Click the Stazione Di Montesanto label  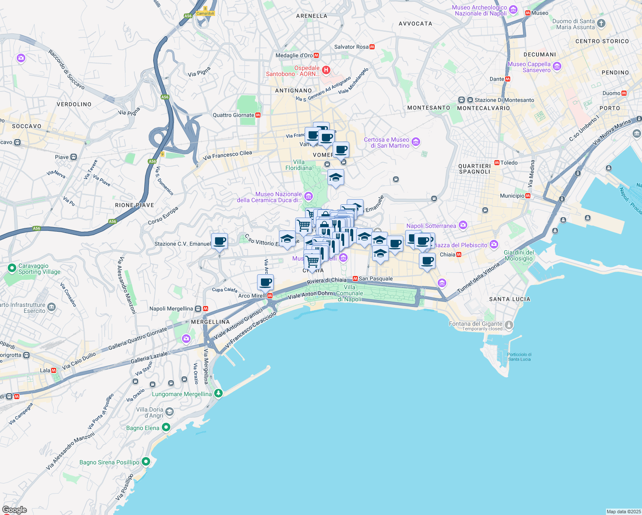coord(504,100)
